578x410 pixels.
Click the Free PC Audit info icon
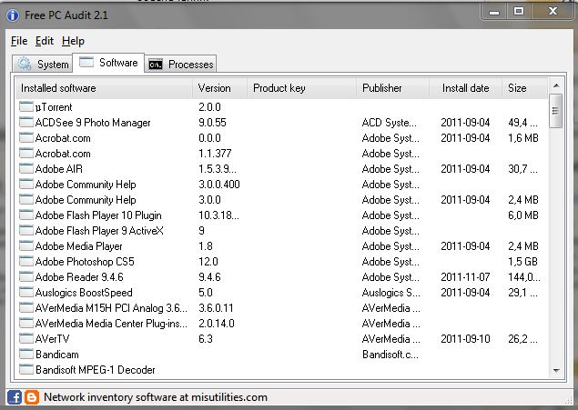coord(13,15)
